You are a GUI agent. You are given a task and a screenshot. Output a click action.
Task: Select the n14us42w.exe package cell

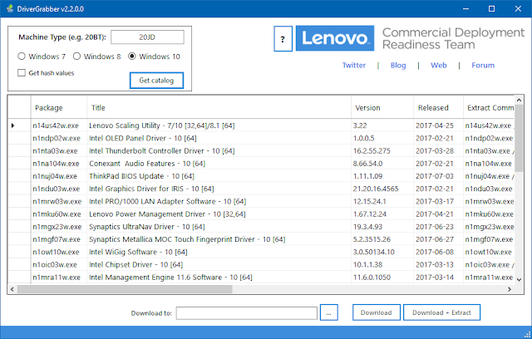pos(59,125)
